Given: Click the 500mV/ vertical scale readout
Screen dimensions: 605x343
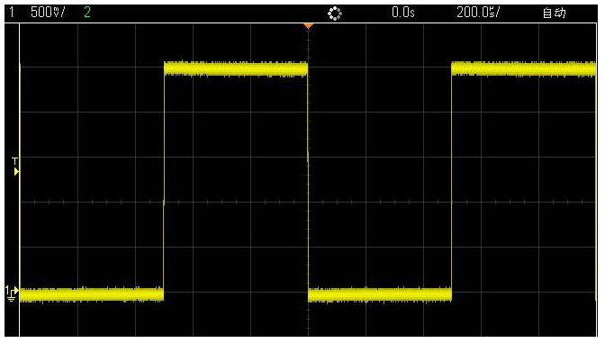Looking at the screenshot, I should pyautogui.click(x=48, y=13).
